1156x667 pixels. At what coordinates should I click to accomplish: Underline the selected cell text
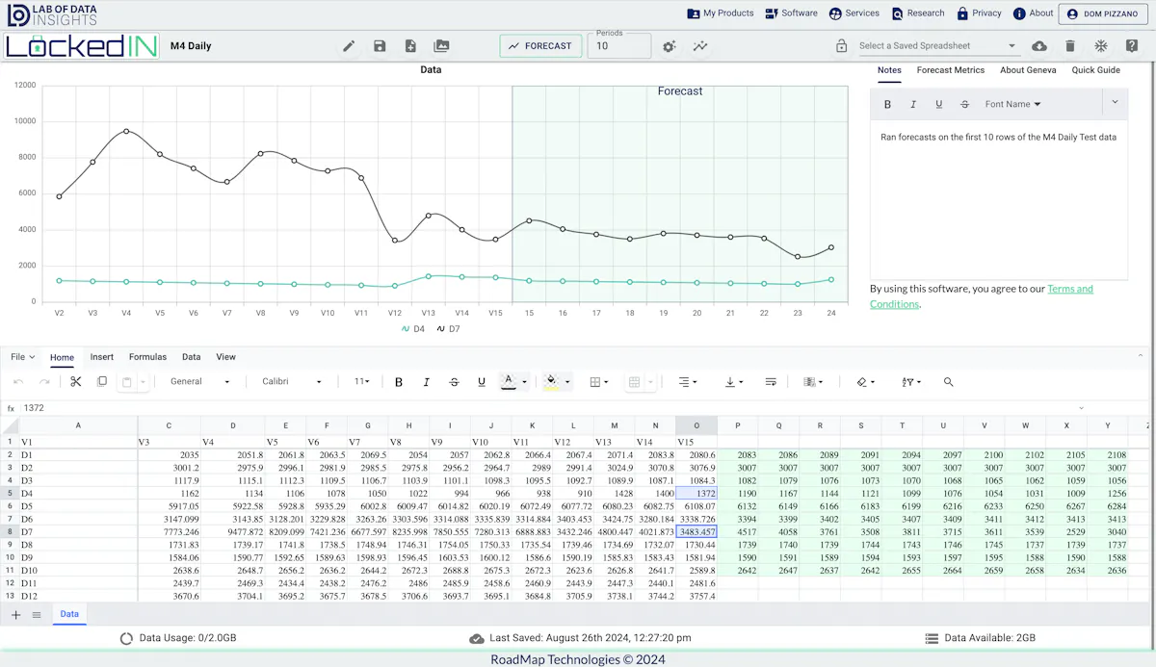tap(482, 382)
